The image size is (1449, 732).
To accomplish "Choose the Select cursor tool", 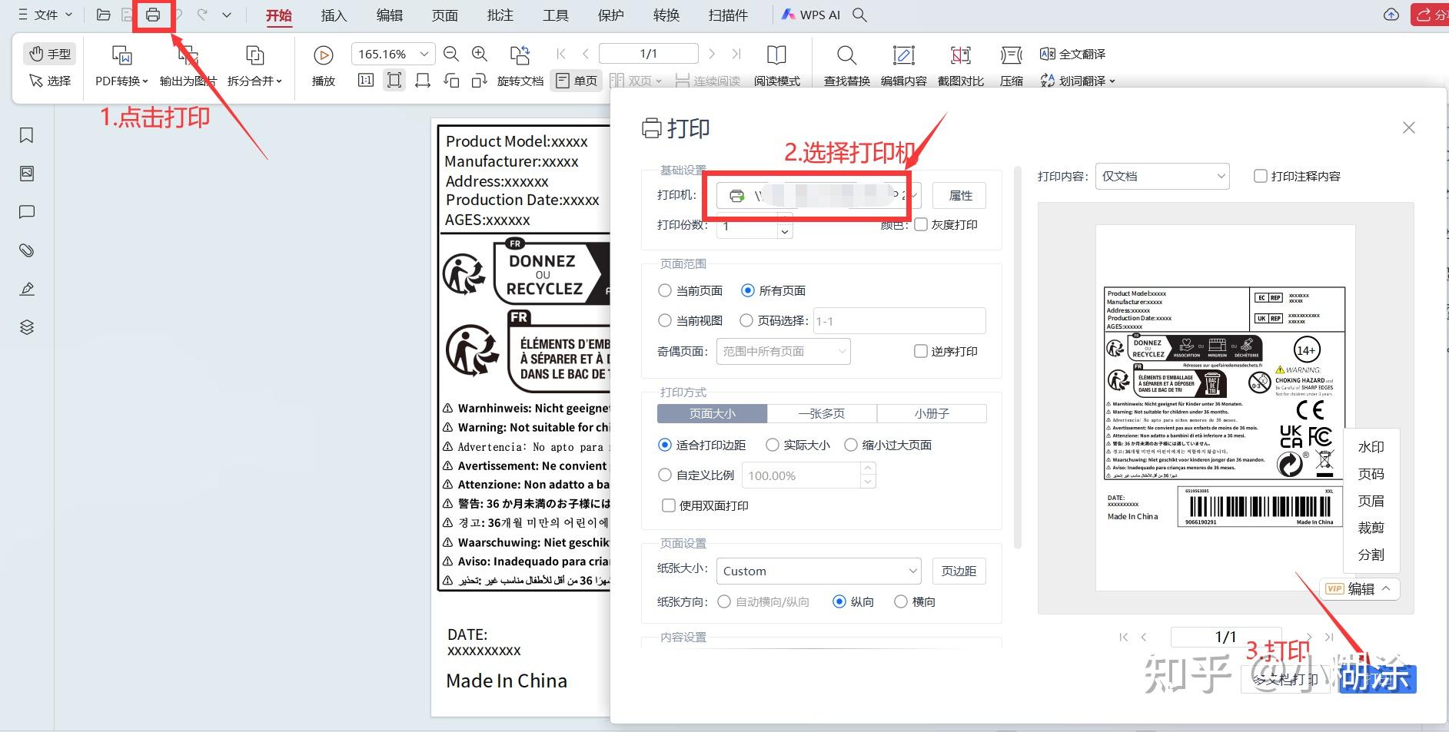I will tap(50, 81).
